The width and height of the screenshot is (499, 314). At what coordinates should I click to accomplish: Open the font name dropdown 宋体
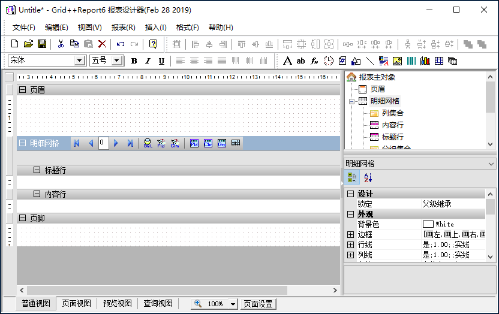(x=80, y=61)
